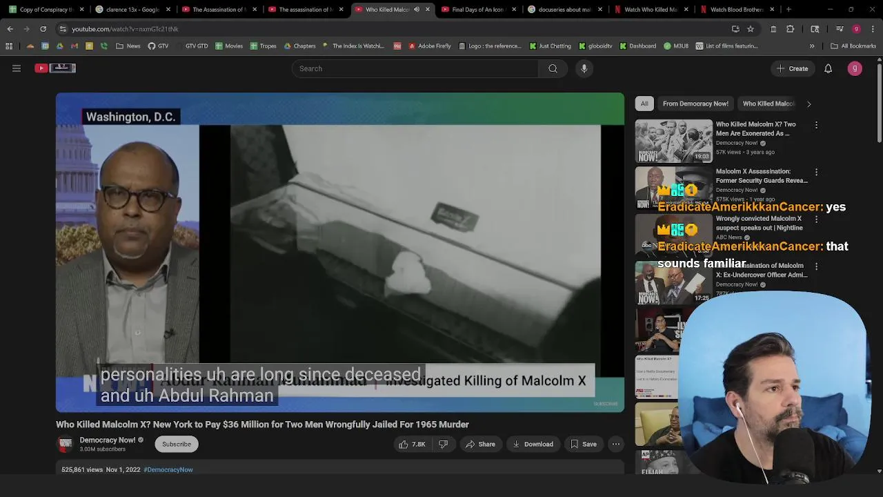The image size is (883, 497).
Task: Open the All Bookmarks folder
Action: tap(853, 46)
